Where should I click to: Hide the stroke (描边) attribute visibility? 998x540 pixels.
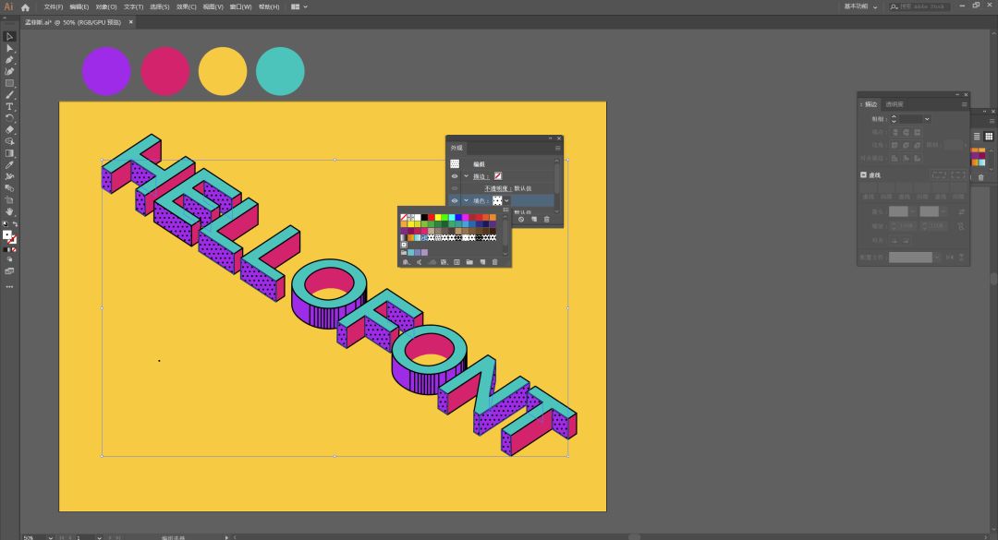[x=455, y=176]
